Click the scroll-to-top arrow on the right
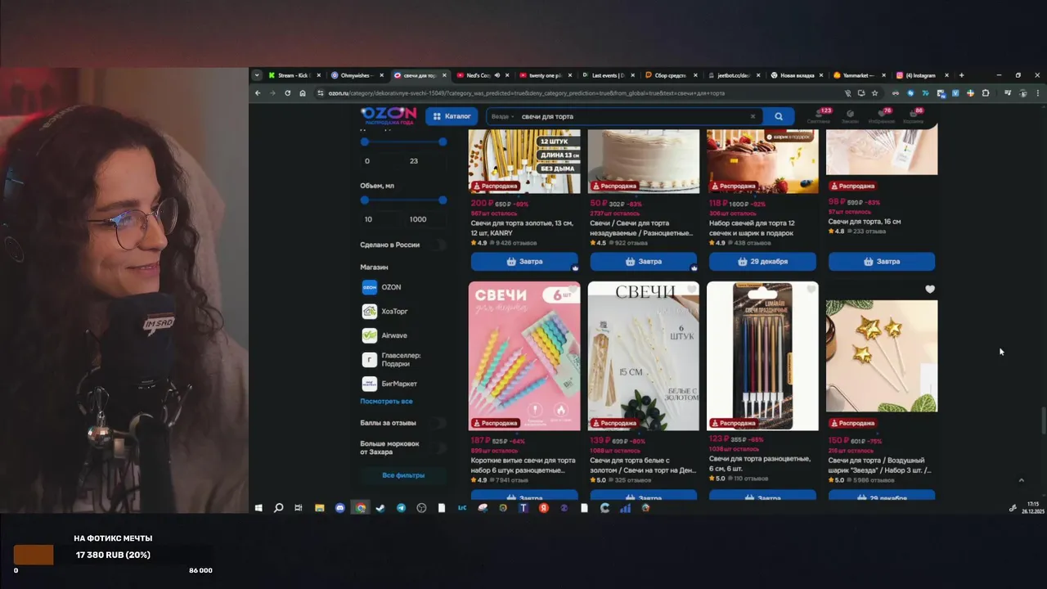1047x589 pixels. pos(1021,480)
